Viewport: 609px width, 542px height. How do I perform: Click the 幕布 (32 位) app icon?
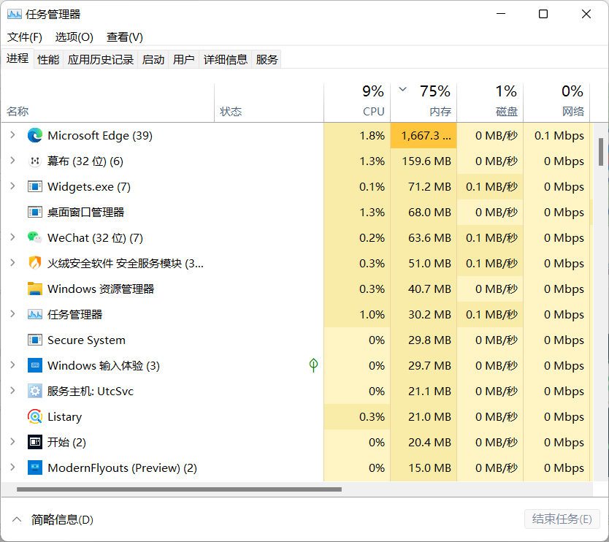(x=35, y=161)
